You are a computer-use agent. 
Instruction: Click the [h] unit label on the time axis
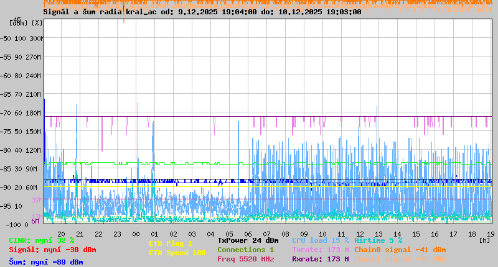pyautogui.click(x=484, y=240)
